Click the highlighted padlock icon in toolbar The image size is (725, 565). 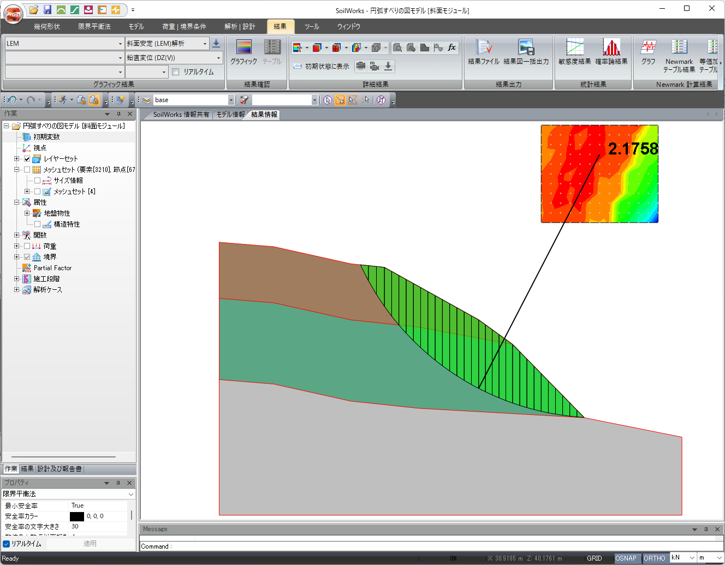94,100
